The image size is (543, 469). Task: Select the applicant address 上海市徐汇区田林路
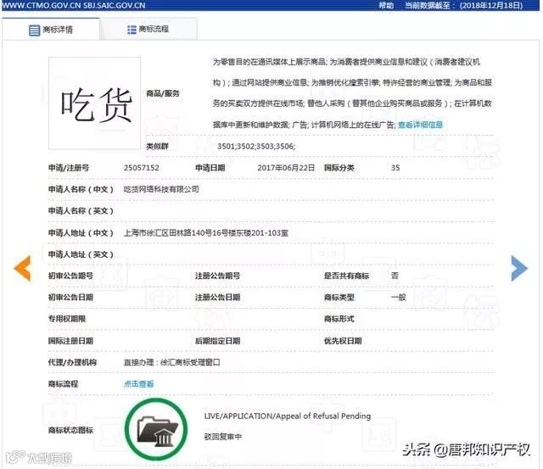coord(206,233)
